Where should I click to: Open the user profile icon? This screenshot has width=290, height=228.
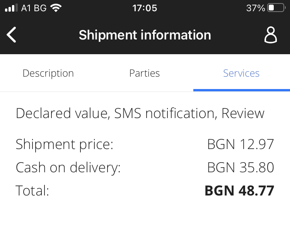pyautogui.click(x=271, y=35)
